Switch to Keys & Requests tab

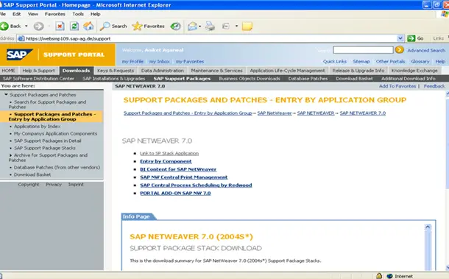click(116, 71)
